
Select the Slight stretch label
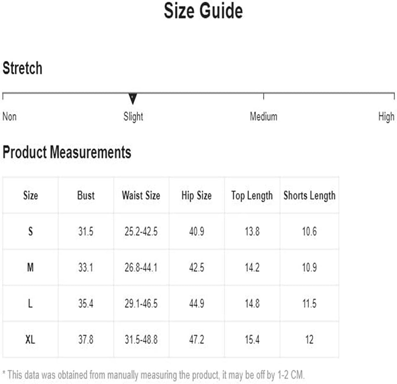(x=133, y=117)
